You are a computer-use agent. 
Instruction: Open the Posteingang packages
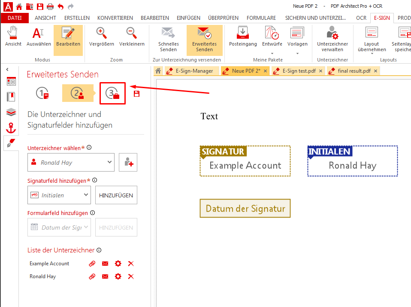point(243,37)
